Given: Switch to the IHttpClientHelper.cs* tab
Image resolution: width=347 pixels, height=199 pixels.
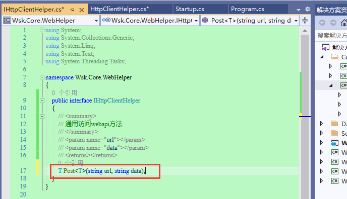Looking at the screenshot, I should (x=34, y=10).
